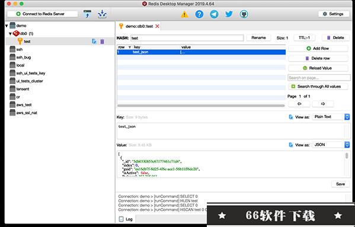Go to previous page arrow button

coord(299,104)
